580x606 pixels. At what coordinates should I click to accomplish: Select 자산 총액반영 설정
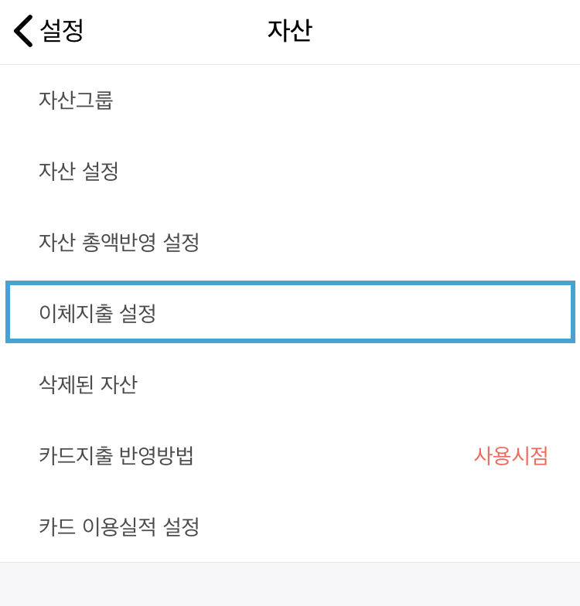tap(119, 243)
